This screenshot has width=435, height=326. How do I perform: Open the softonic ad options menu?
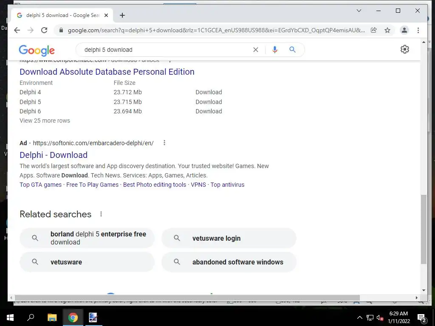tap(164, 143)
